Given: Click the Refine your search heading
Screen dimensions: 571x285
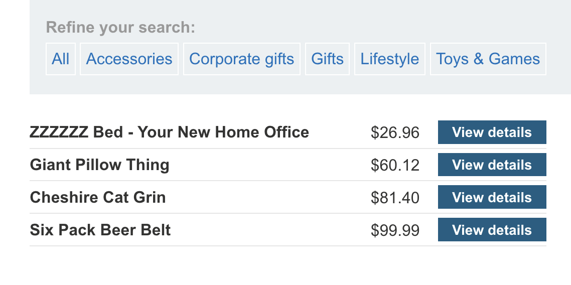Looking at the screenshot, I should pos(120,27).
